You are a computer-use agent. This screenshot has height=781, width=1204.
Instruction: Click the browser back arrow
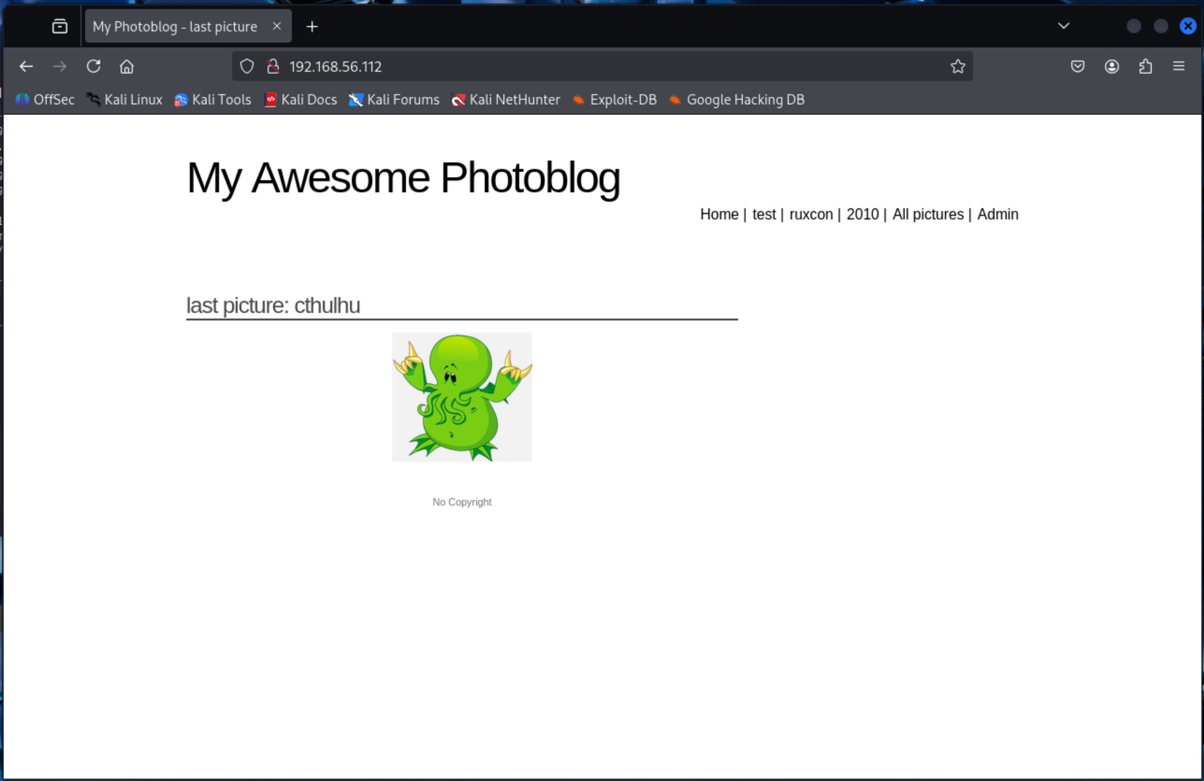[26, 66]
